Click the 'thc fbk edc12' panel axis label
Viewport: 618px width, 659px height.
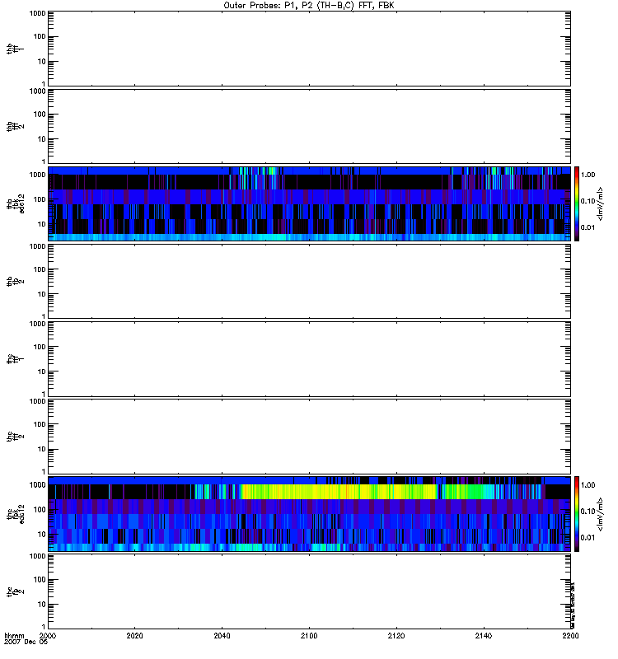16,514
